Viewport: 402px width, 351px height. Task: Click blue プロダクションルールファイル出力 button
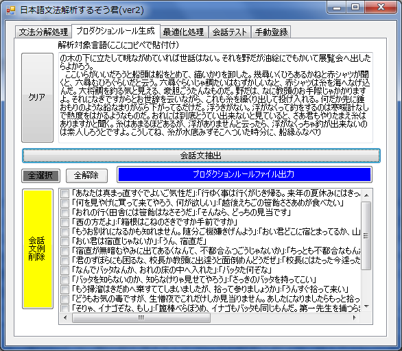(244, 175)
